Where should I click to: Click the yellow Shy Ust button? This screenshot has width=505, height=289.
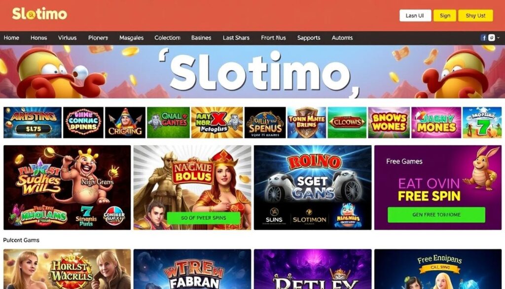pyautogui.click(x=475, y=15)
